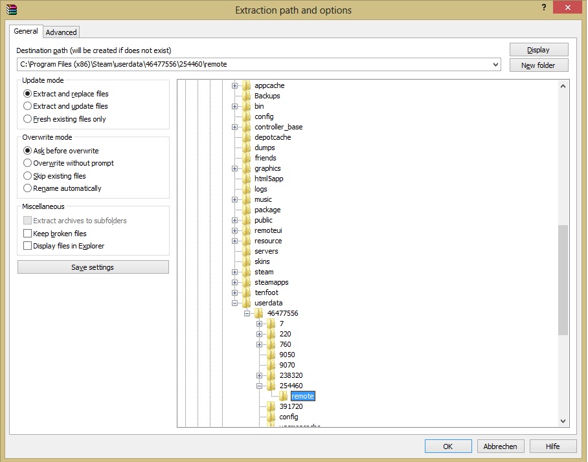The width and height of the screenshot is (588, 462).
Task: Select Rename automatically option
Action: 62,188
